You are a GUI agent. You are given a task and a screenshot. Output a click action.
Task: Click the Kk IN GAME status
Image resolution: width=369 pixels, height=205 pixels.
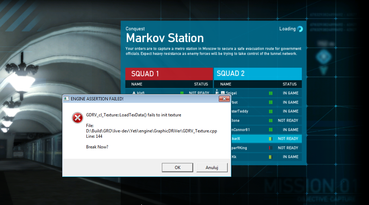coord(291,157)
